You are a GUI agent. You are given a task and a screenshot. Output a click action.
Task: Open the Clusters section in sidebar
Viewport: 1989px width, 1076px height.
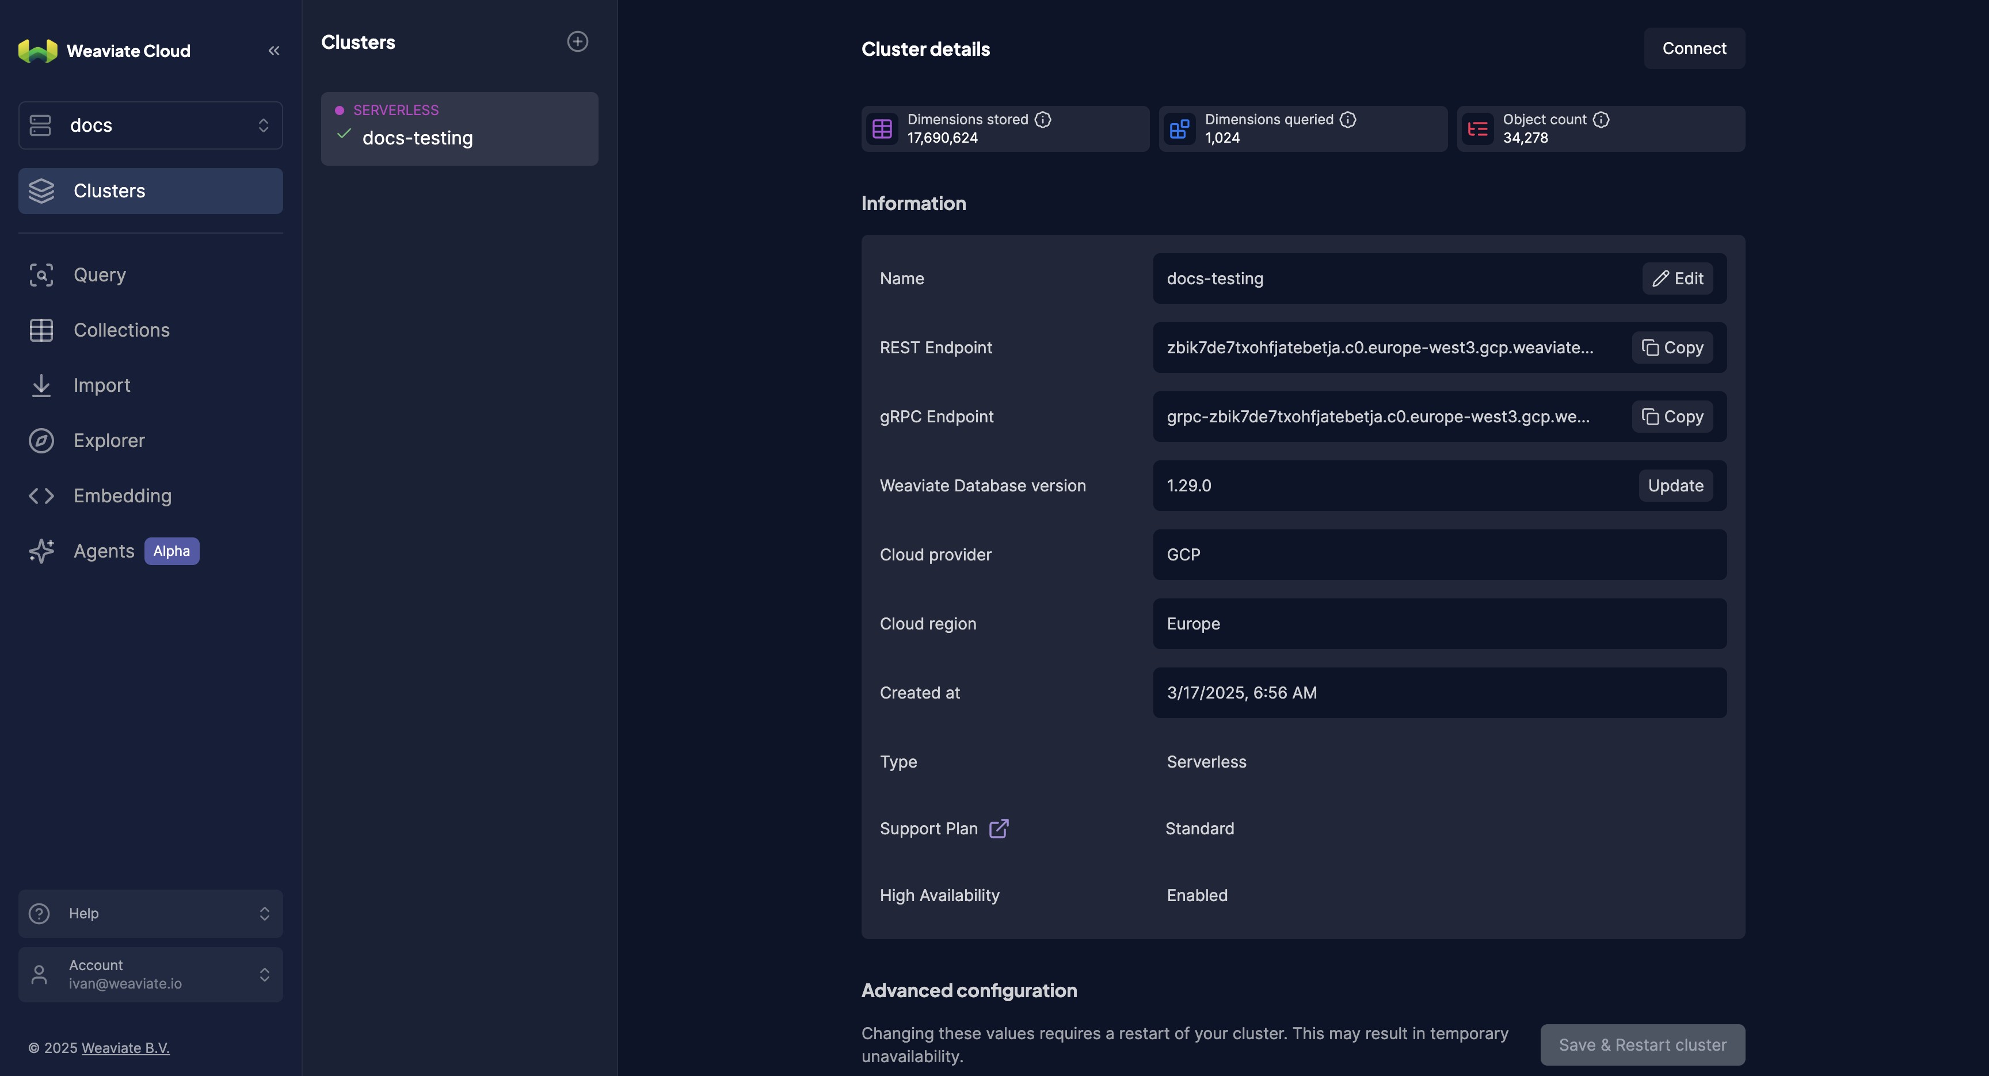click(x=151, y=190)
